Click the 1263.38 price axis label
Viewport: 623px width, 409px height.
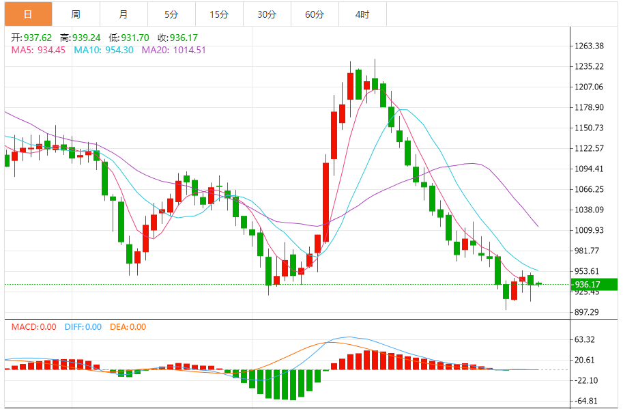point(590,46)
